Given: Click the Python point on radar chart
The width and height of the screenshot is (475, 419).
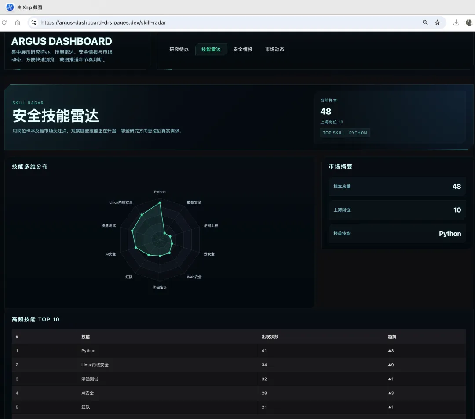Looking at the screenshot, I should coord(160,203).
